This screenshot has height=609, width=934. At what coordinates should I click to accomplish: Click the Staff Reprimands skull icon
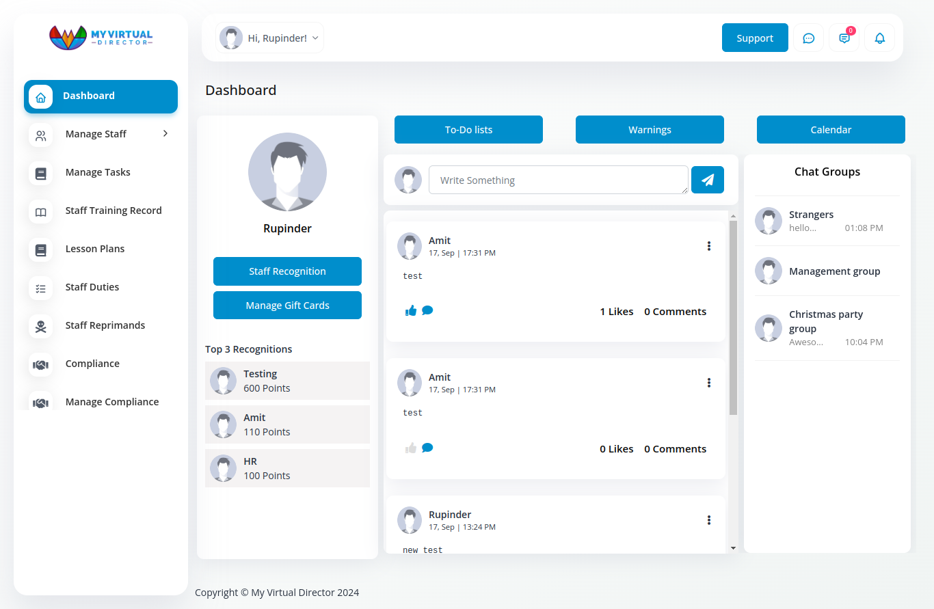coord(40,325)
